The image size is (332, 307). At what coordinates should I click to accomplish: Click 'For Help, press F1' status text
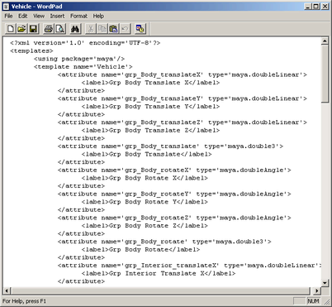coord(25,301)
